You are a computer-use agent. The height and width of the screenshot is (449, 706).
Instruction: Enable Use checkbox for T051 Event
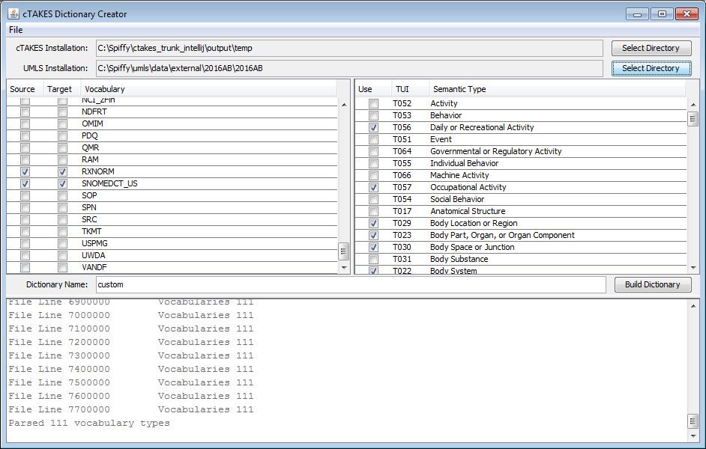[374, 140]
